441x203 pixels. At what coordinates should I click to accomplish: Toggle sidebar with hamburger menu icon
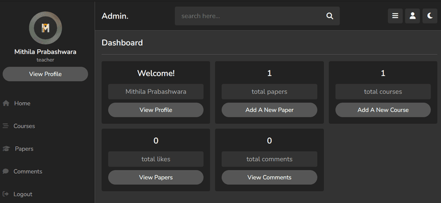coord(395,16)
